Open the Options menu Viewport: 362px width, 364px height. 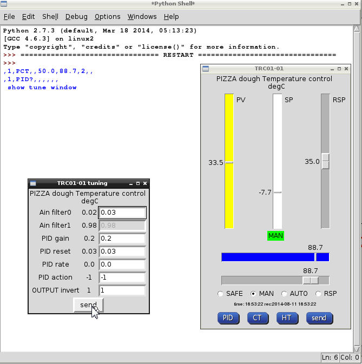tap(107, 17)
